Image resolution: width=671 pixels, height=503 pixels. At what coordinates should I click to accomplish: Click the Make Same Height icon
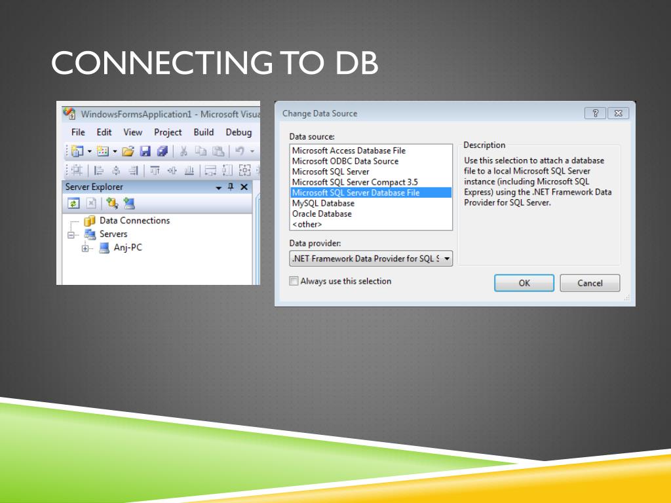click(227, 171)
